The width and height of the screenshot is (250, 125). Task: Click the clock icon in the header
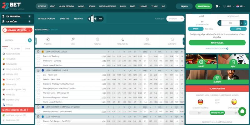[224, 6]
